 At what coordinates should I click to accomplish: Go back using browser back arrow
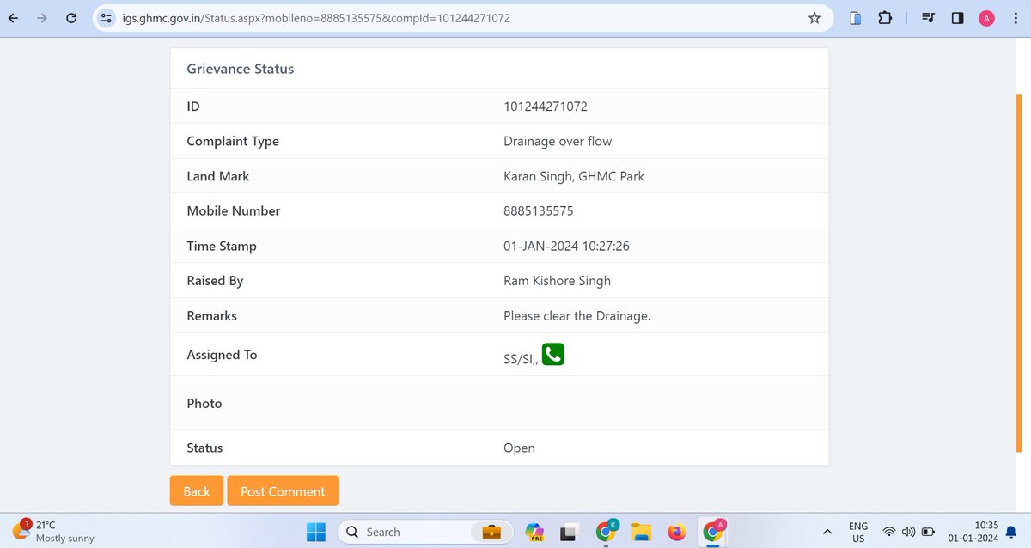(13, 17)
